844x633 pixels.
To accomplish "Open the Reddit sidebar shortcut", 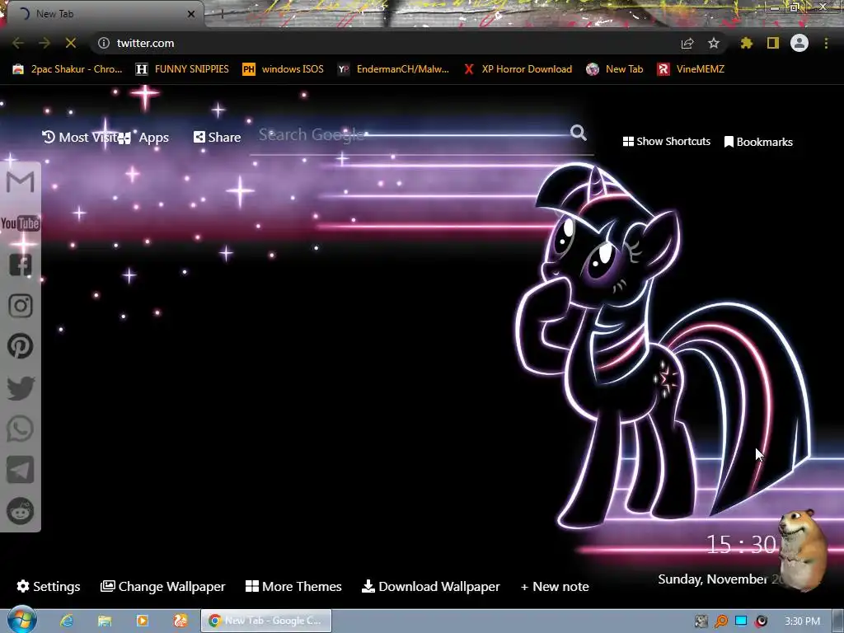I will [x=21, y=511].
